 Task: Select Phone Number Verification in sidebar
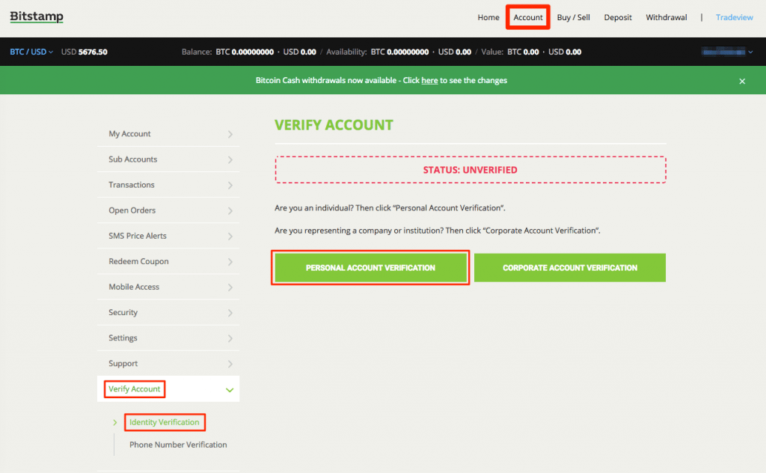point(178,445)
